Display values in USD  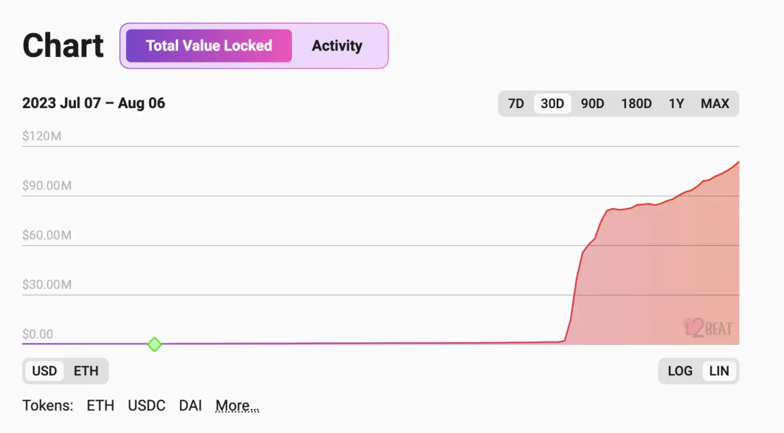[44, 371]
